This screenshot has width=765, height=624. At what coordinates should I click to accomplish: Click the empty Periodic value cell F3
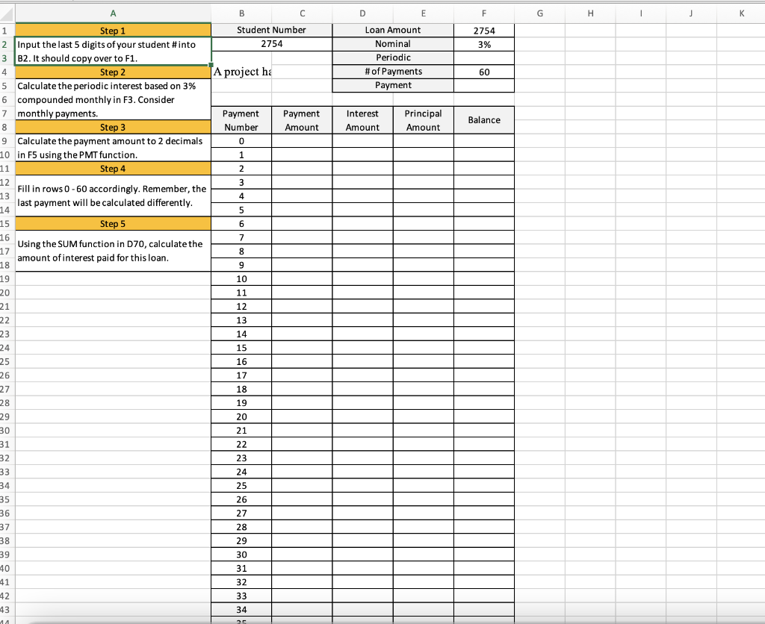click(484, 57)
